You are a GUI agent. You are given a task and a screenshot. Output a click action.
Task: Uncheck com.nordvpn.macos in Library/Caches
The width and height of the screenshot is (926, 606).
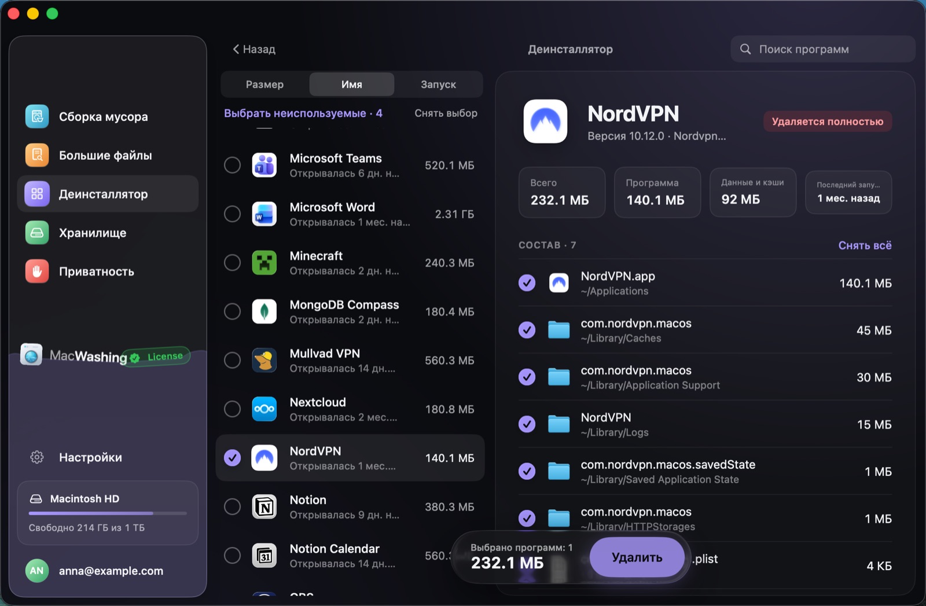[527, 330]
